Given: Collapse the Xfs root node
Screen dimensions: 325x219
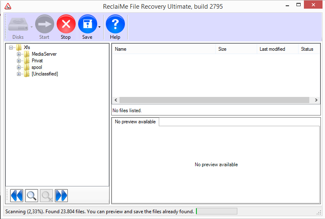Looking at the screenshot, I should (11, 47).
